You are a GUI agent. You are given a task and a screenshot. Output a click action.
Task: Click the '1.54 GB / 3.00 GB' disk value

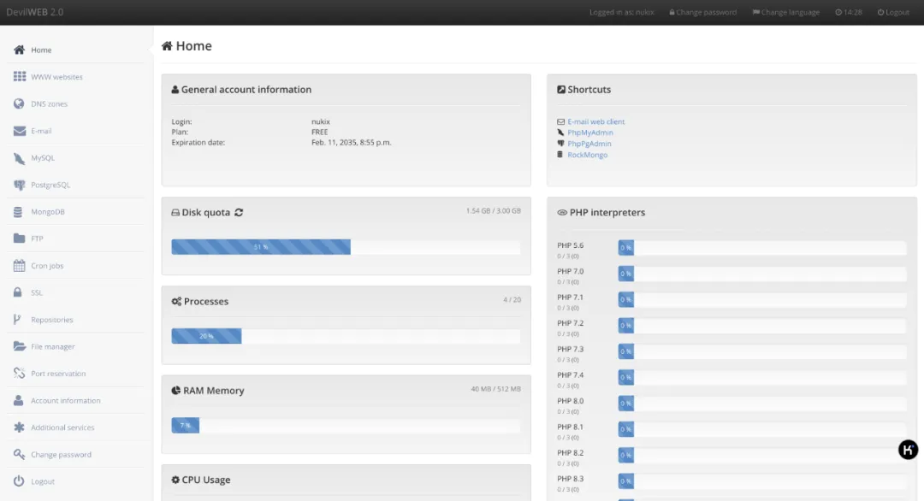tap(494, 211)
